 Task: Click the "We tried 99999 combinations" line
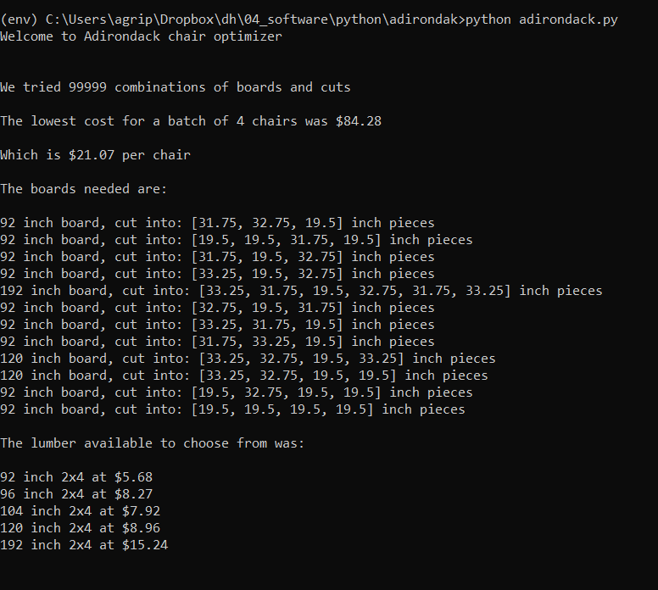coord(175,87)
